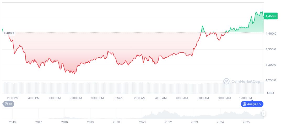
Task: Click the 5 Sep date label on the time axis
Action: point(118,98)
